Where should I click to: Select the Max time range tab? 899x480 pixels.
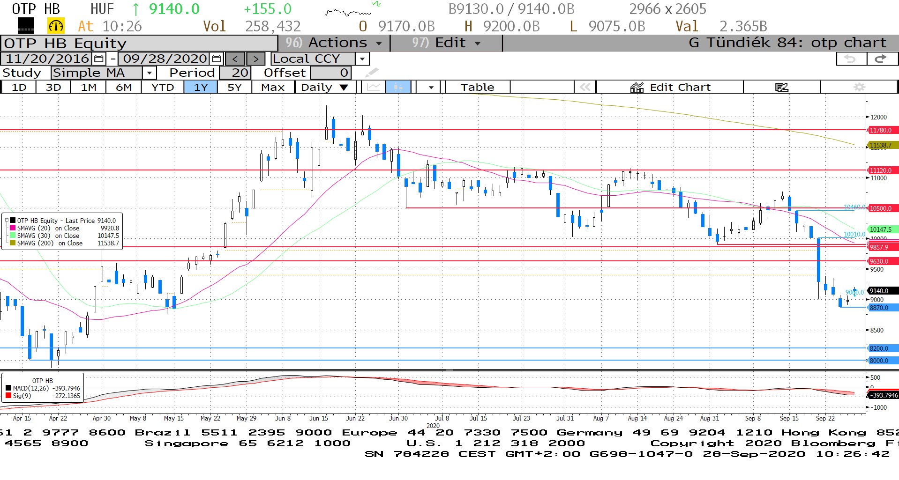273,87
